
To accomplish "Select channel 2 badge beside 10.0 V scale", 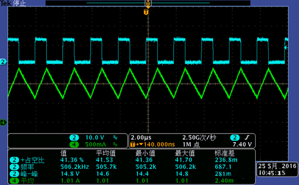I will [74, 137].
